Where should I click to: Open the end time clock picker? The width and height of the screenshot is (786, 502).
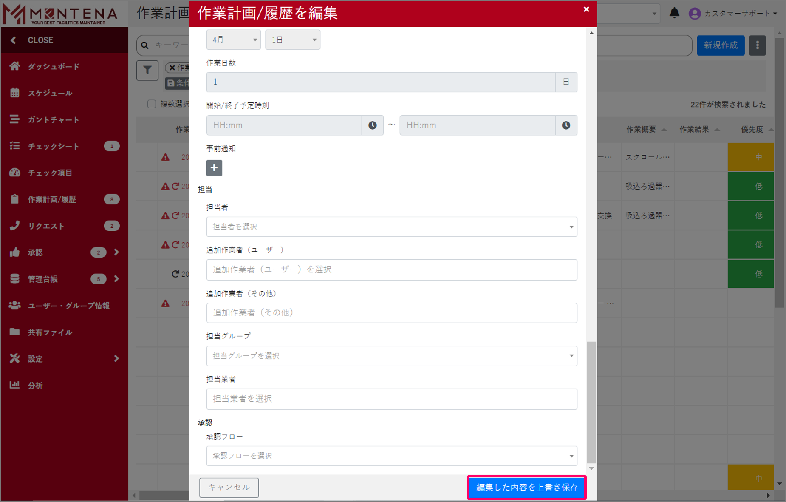coord(566,125)
